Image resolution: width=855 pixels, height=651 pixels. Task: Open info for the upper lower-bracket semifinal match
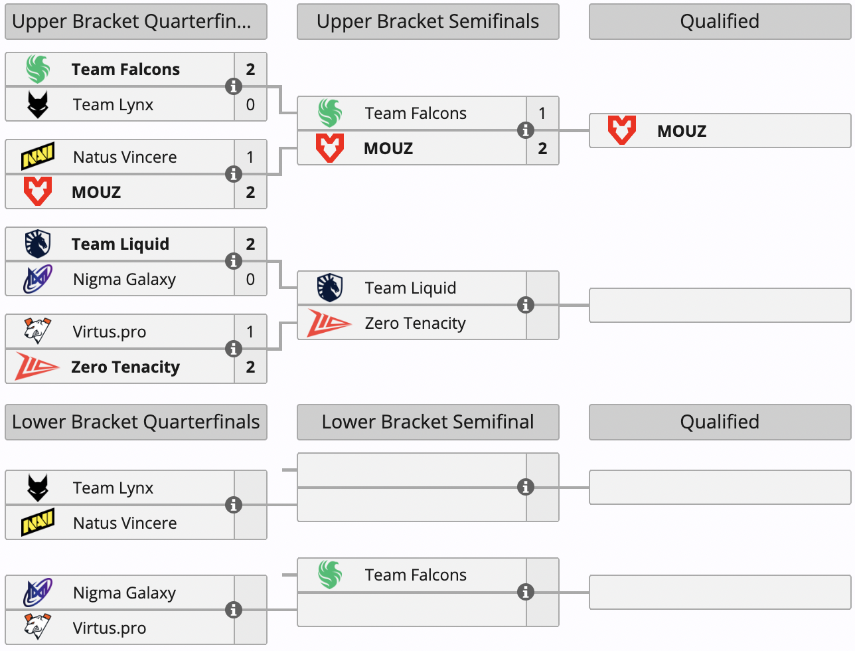(526, 487)
